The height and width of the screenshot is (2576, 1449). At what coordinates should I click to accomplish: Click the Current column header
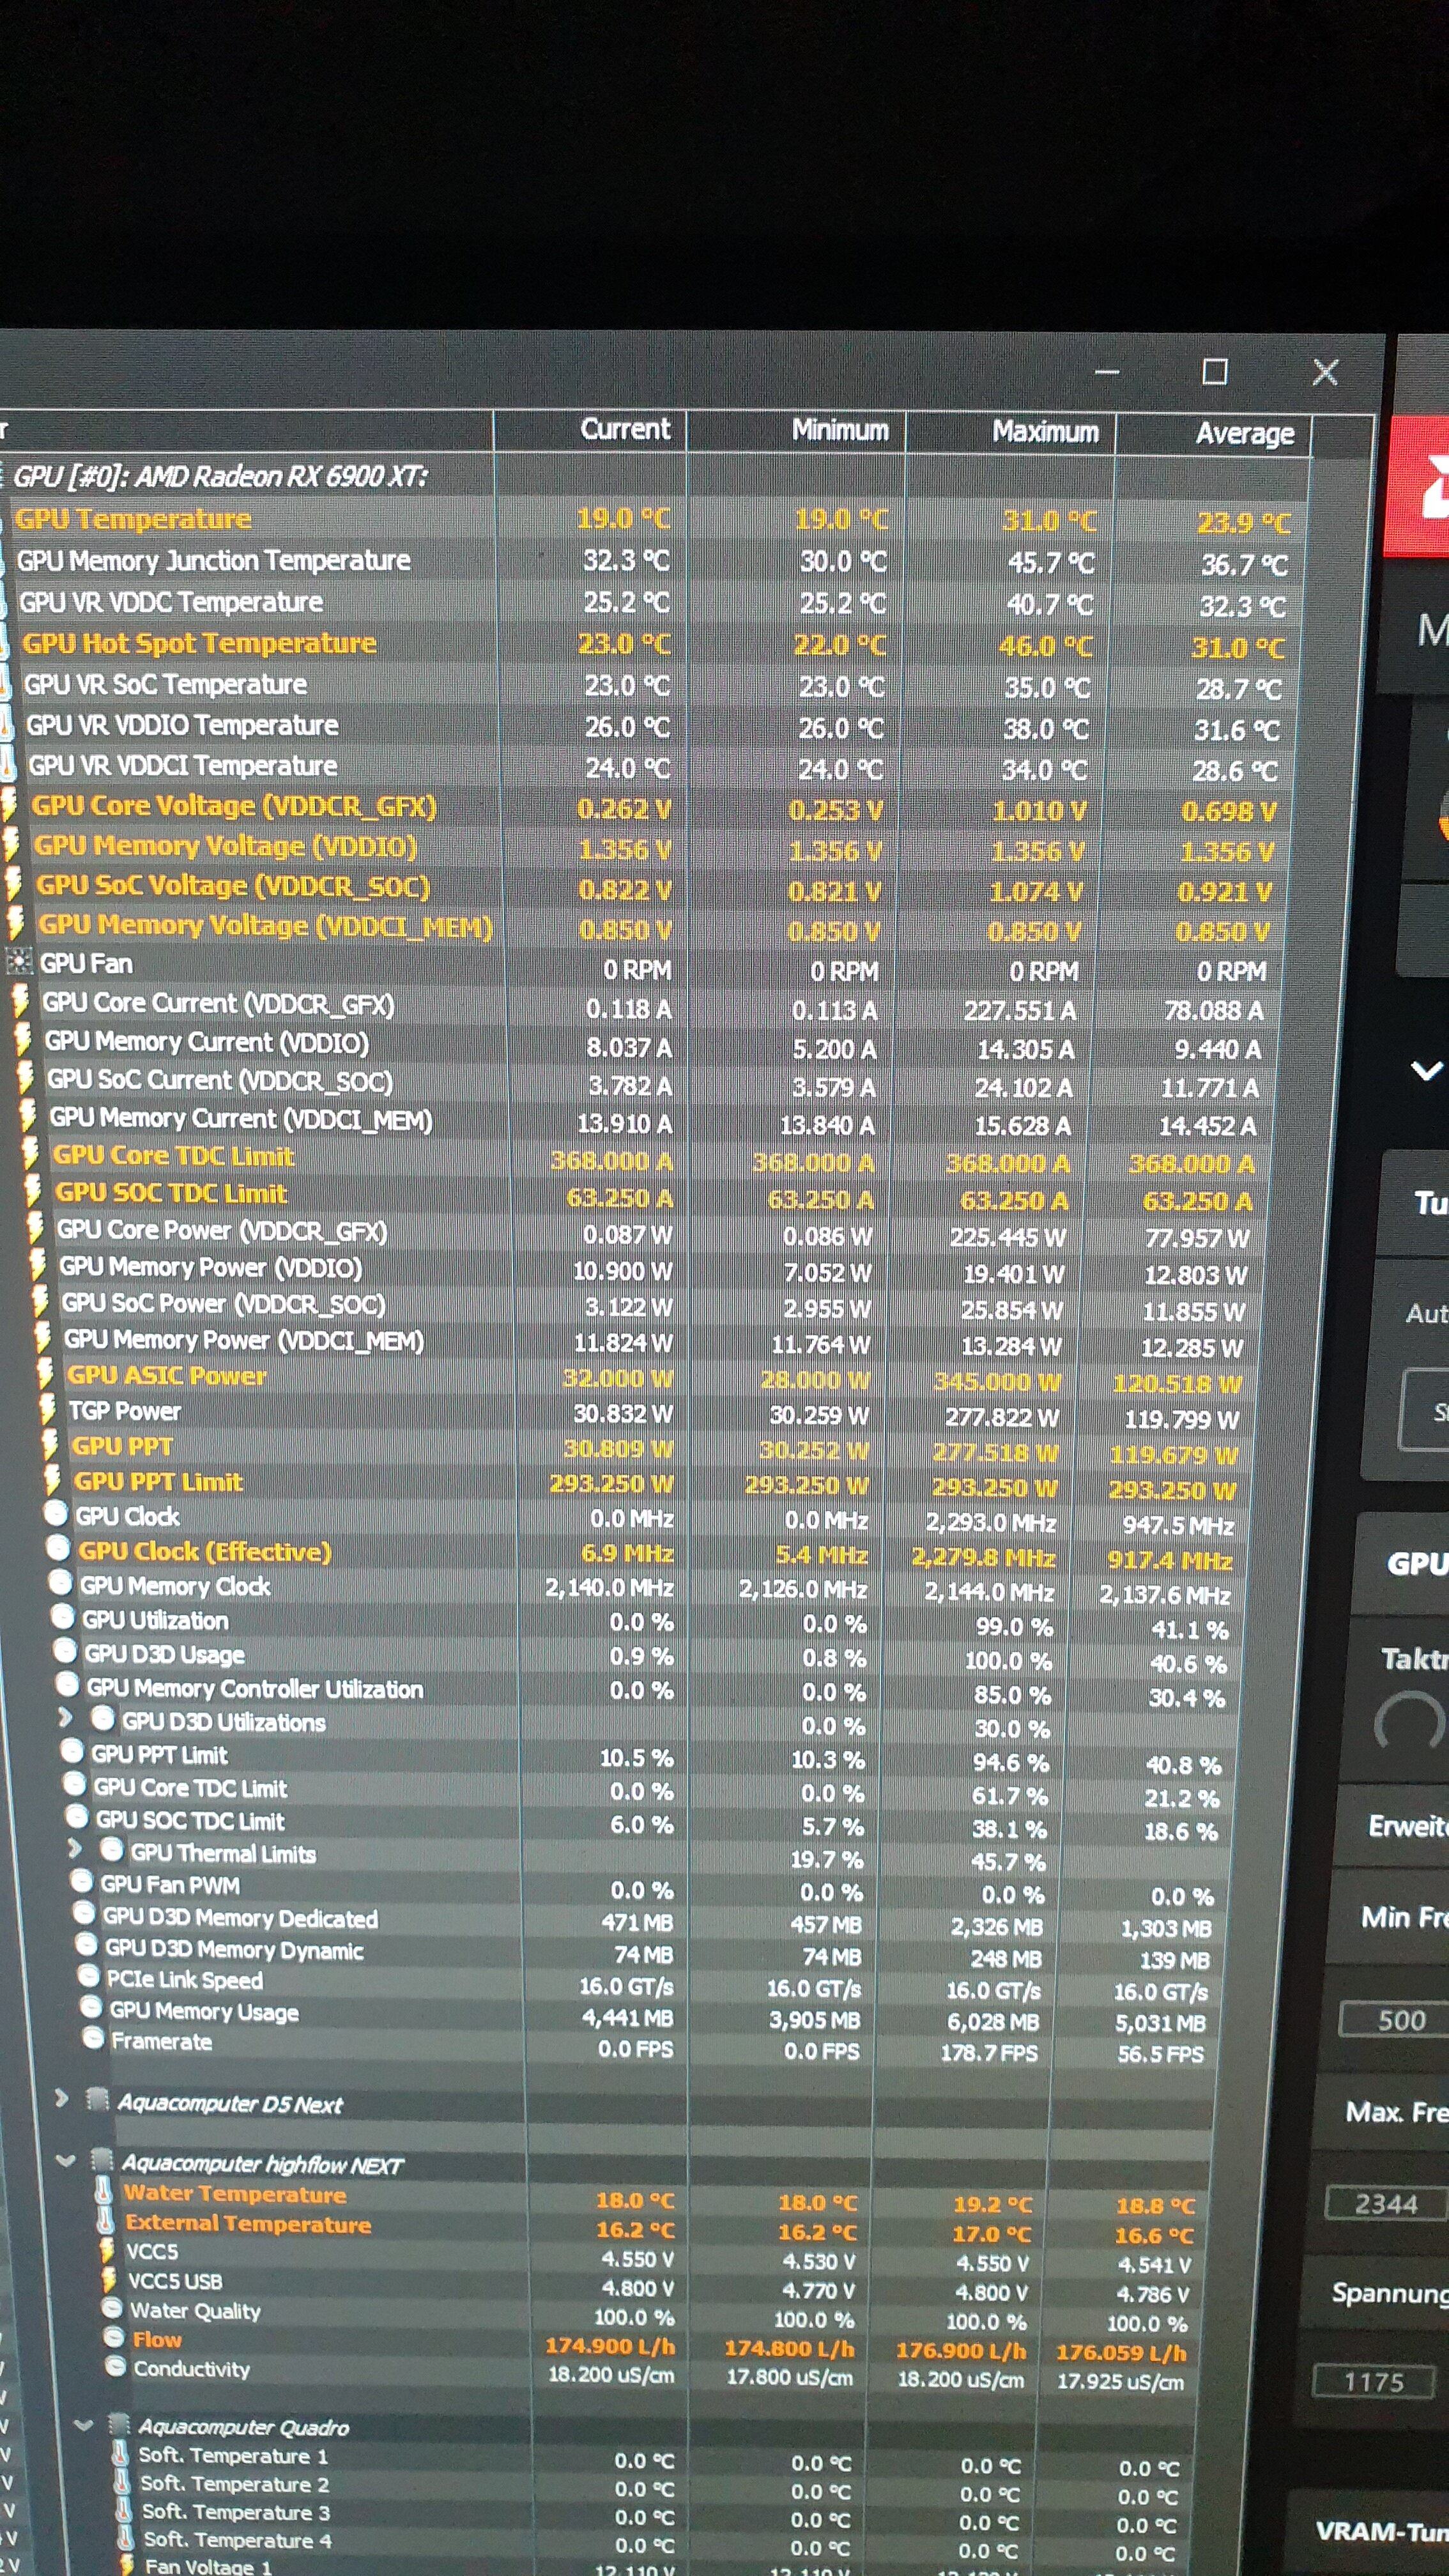(625, 429)
